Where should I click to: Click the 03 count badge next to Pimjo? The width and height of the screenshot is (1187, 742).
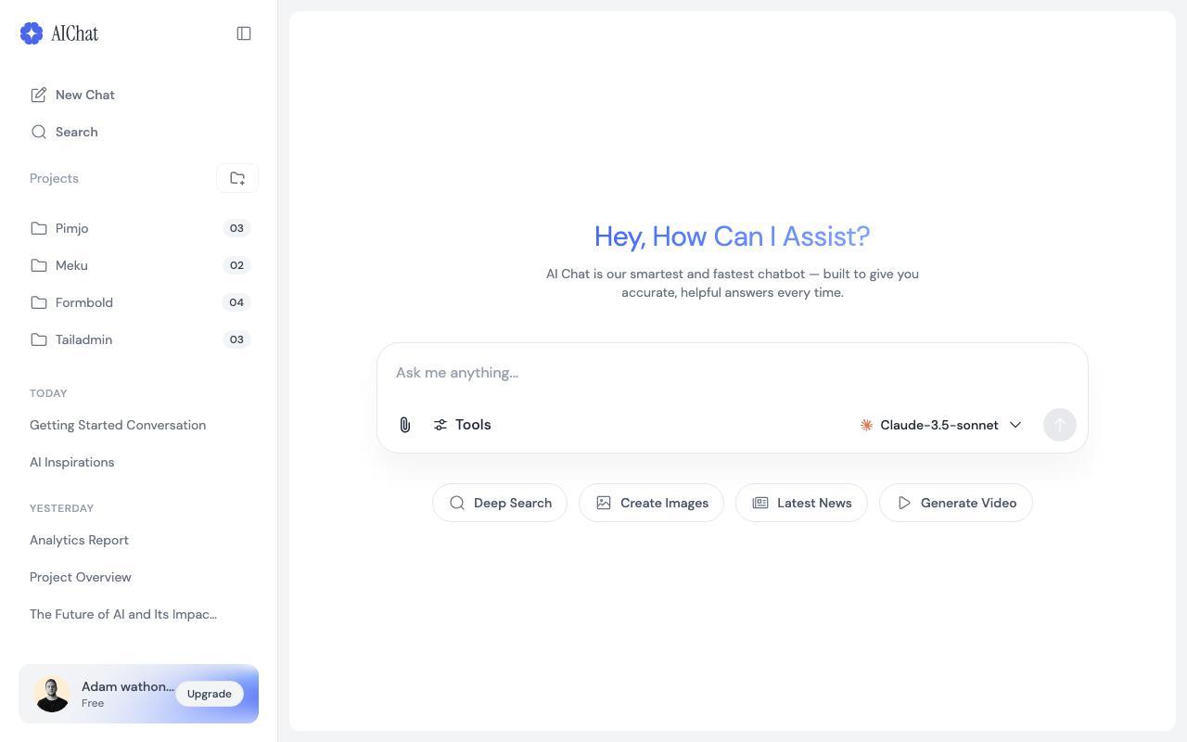point(236,228)
